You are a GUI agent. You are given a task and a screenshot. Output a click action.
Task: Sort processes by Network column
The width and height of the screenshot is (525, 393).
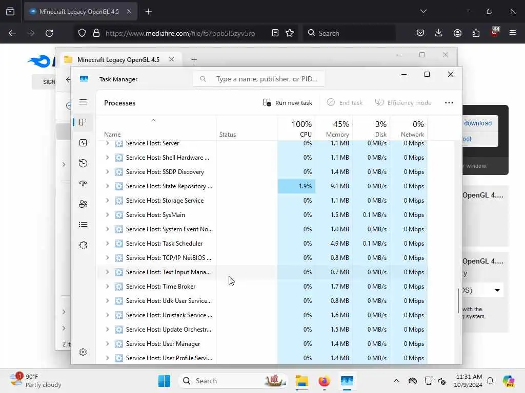(409, 128)
